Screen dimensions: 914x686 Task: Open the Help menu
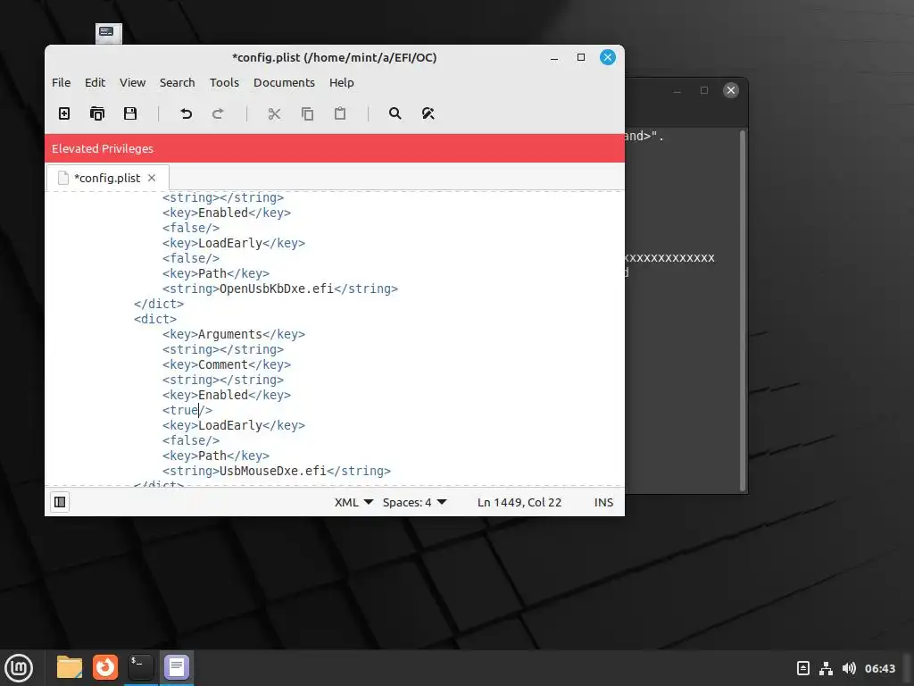342,82
